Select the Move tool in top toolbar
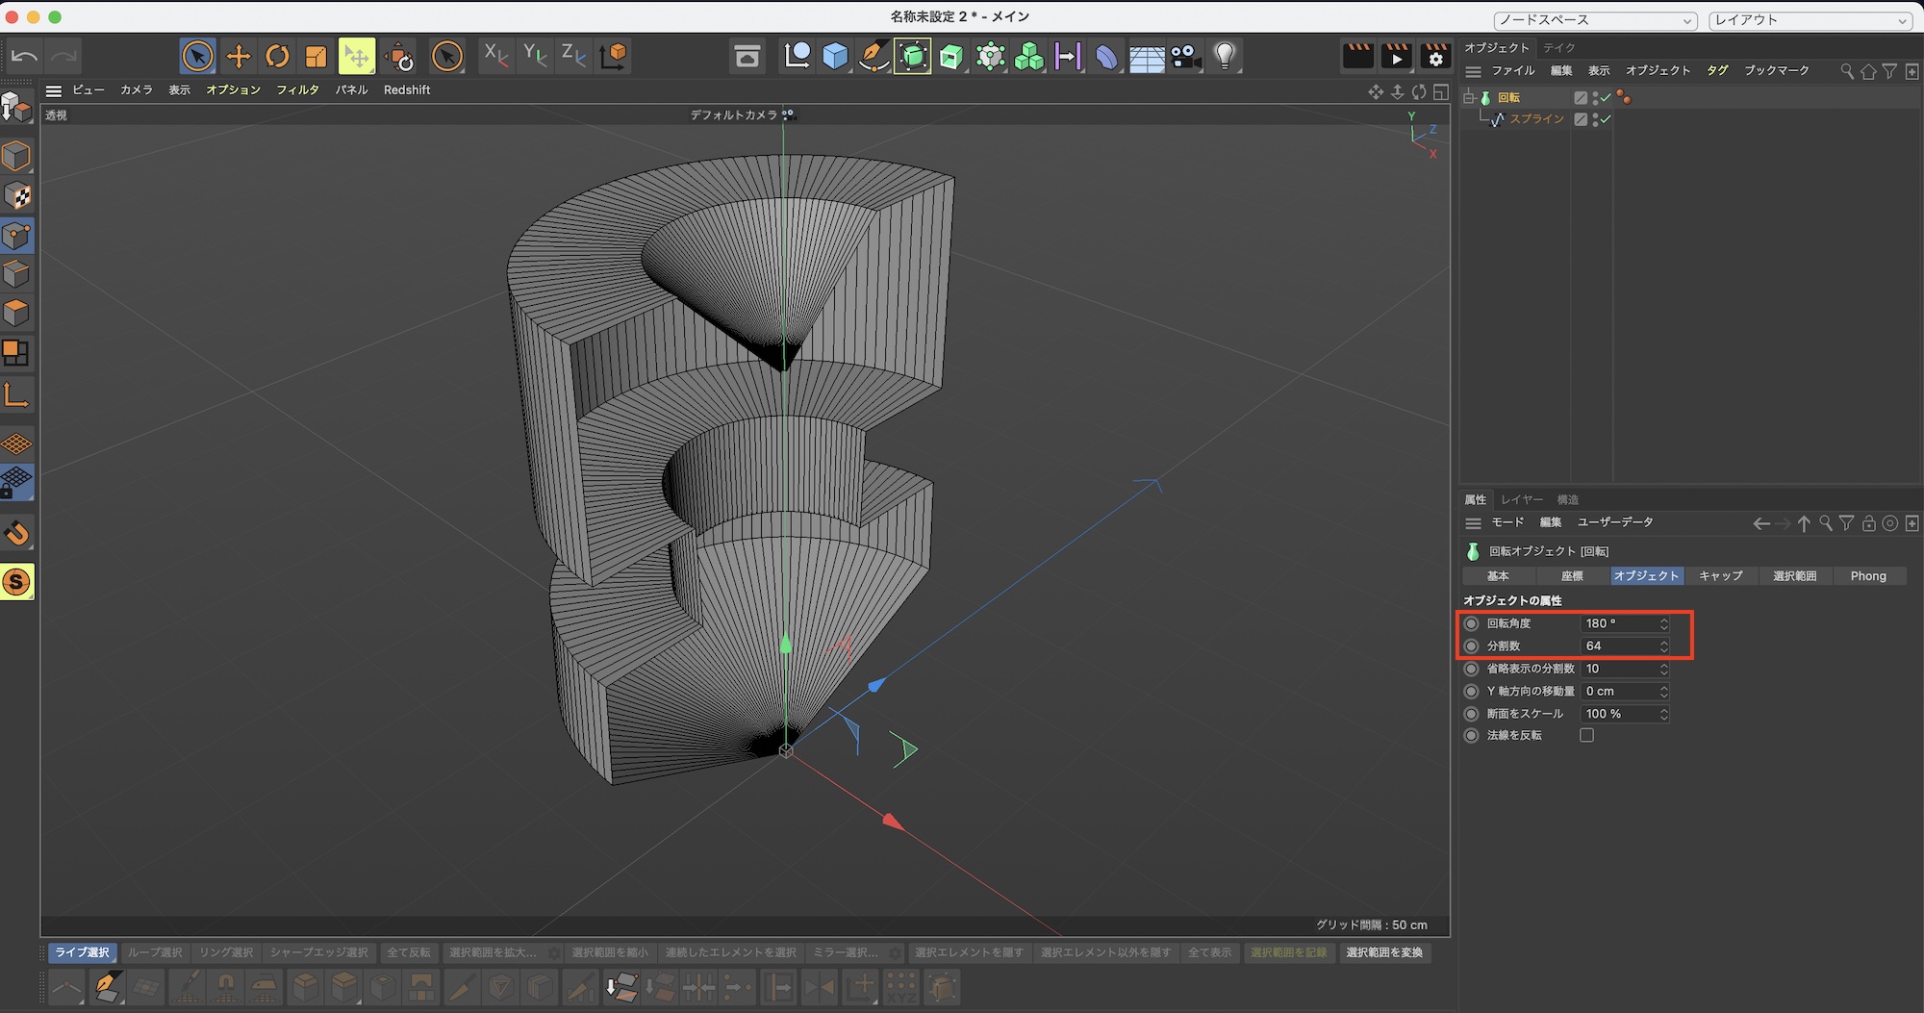 [238, 57]
